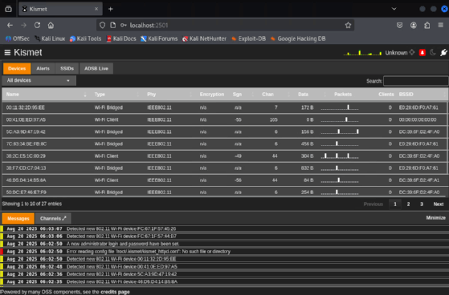
Task: Click the key saved-login icon in address bar
Action: pos(124,25)
